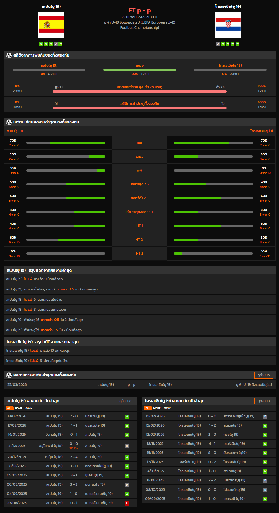Select ALL filter in Spain's last 10 results
279x513 pixels.
click(9, 409)
